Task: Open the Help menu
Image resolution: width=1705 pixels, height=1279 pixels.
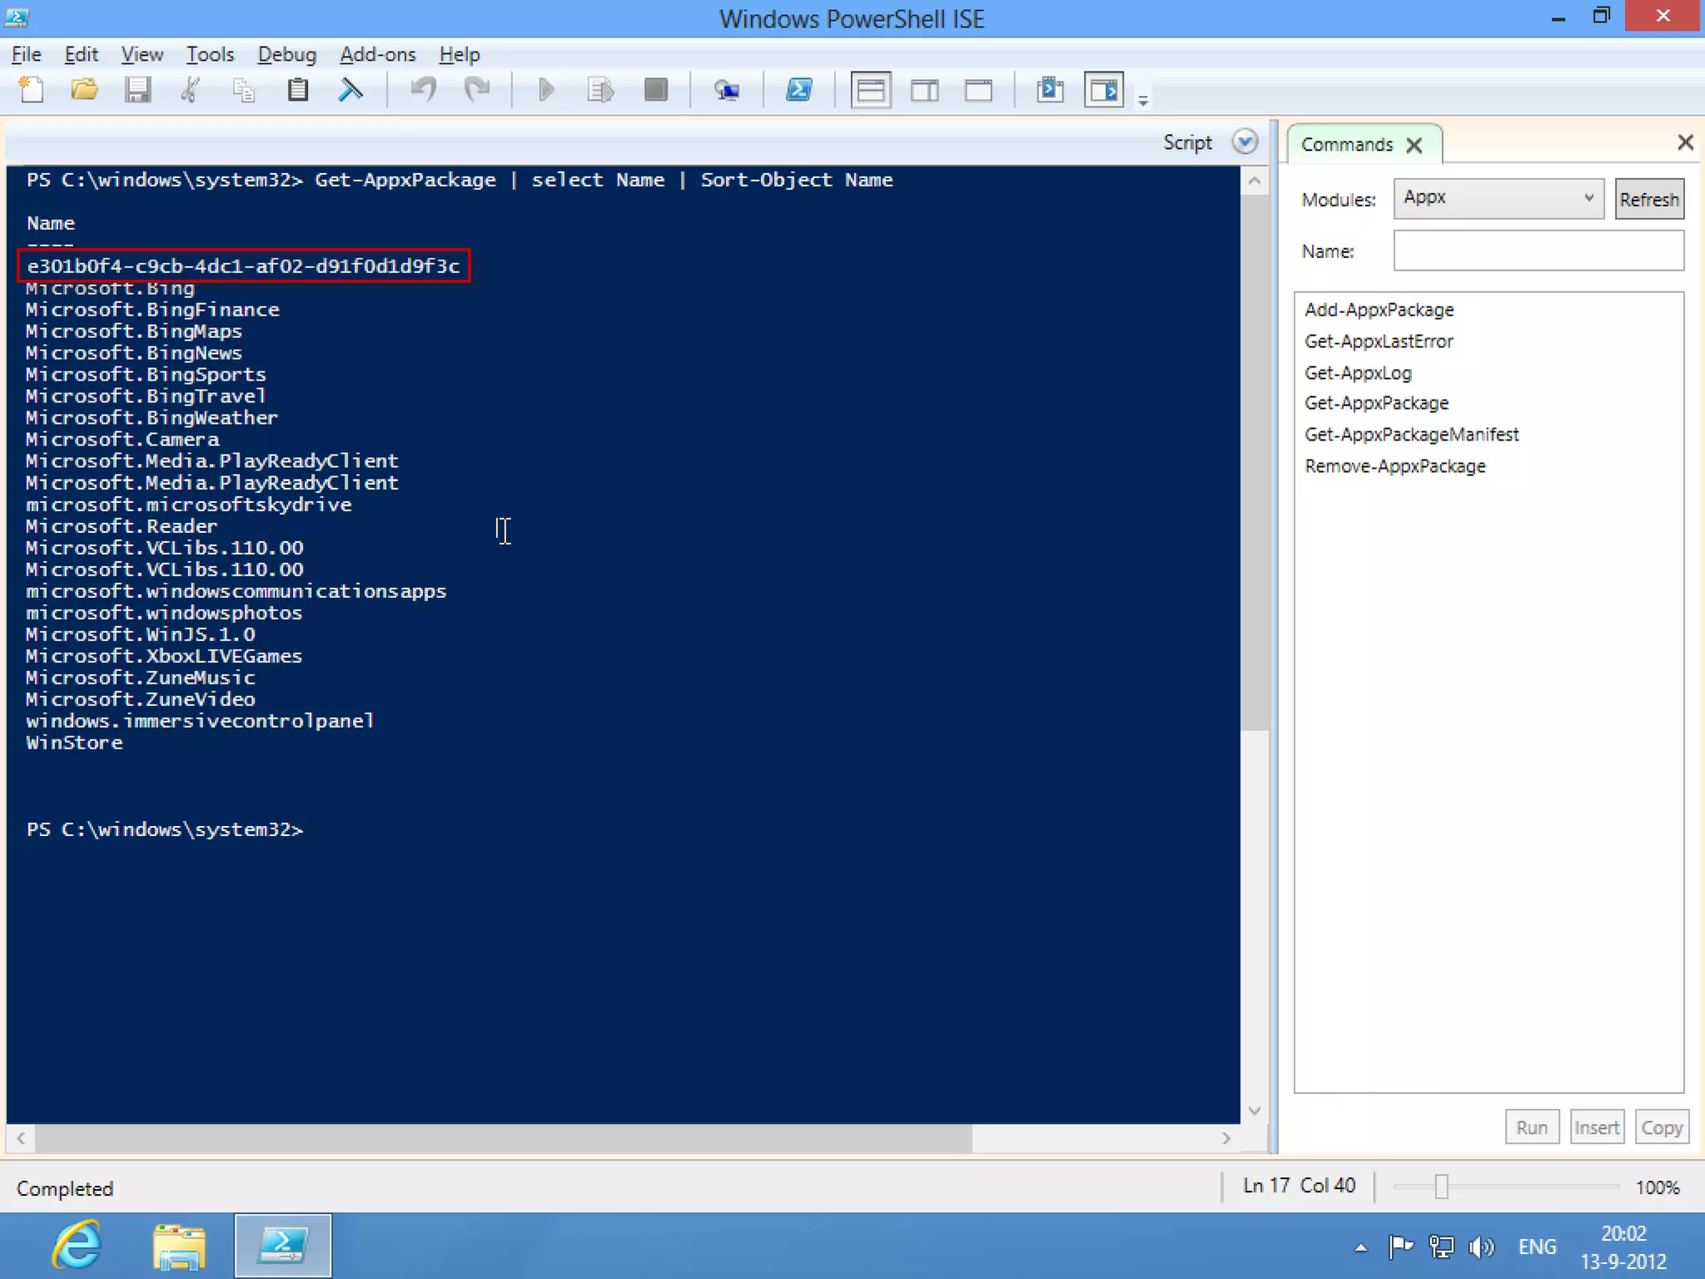Action: pyautogui.click(x=460, y=54)
